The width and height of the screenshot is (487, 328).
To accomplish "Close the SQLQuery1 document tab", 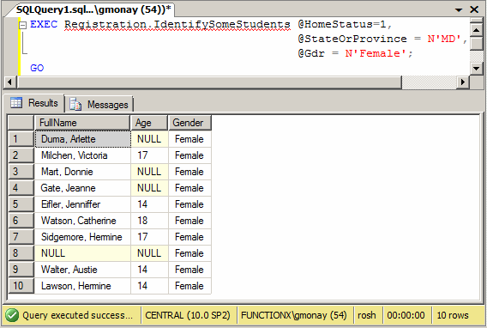I will (474, 9).
